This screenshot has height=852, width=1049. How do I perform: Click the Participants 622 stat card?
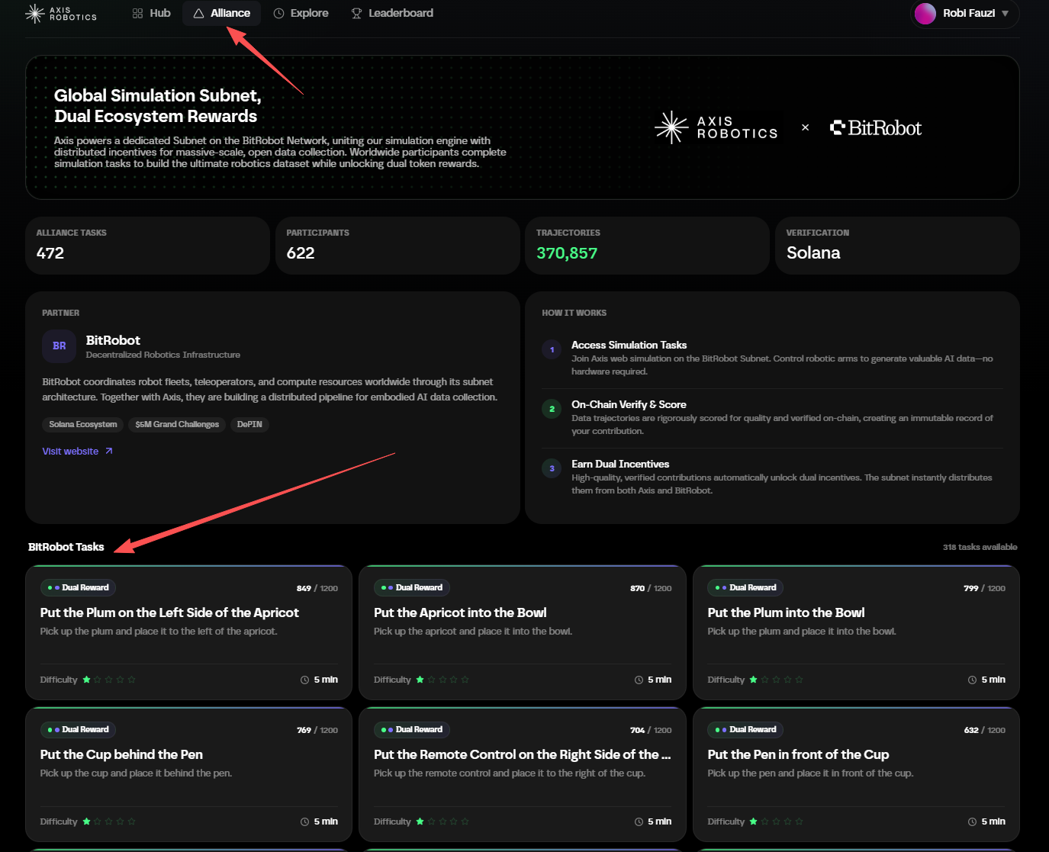pos(397,246)
